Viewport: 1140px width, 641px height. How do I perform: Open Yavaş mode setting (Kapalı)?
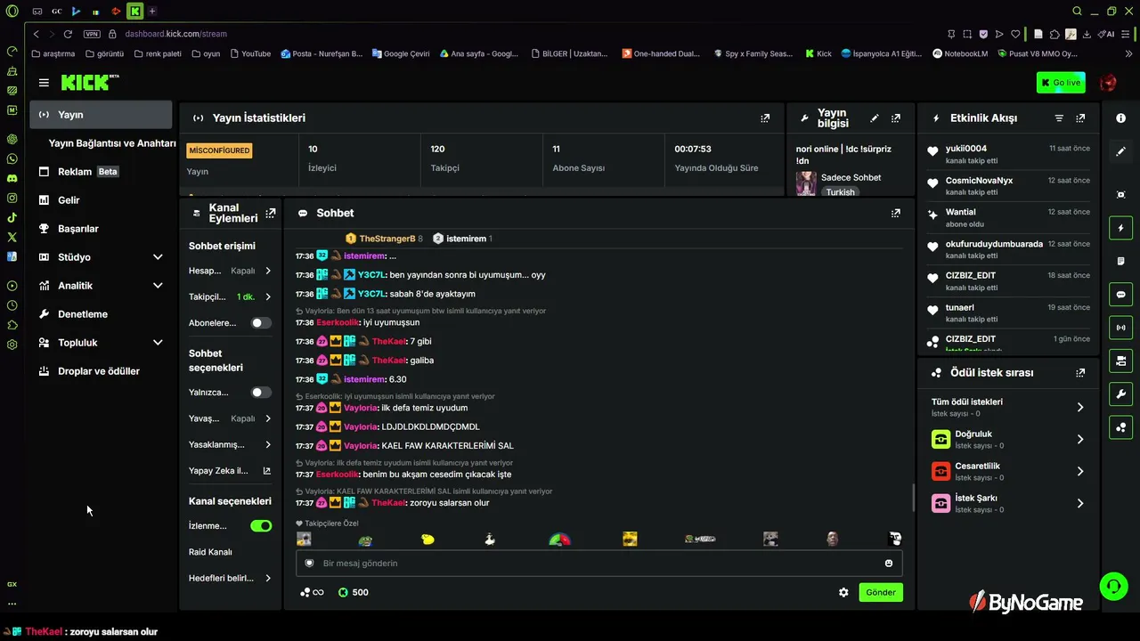click(231, 418)
